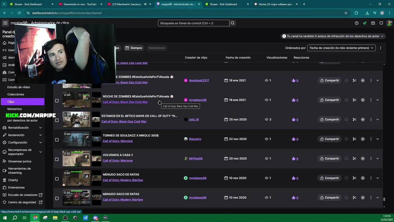Image resolution: width=394 pixels, height=222 pixels.
Task: Open the user avatar menu
Action: tap(389, 23)
